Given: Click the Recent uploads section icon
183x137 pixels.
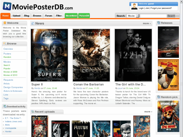Looking at the screenshot, I should pyautogui.click(x=32, y=111).
